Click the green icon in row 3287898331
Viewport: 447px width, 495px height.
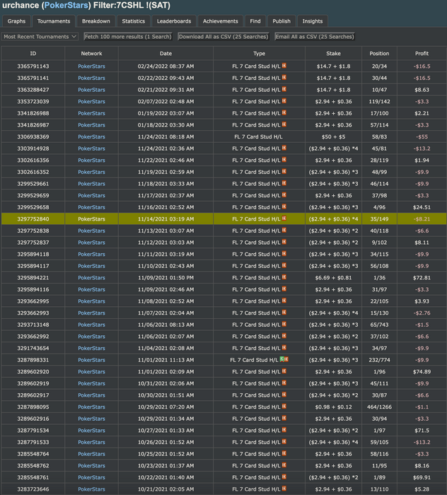coord(282,359)
